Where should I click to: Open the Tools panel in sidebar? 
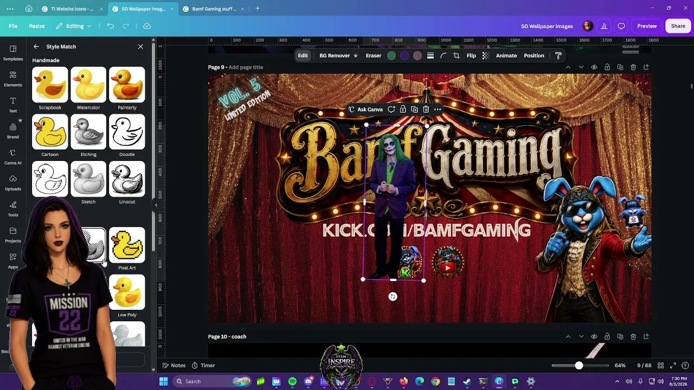13,209
